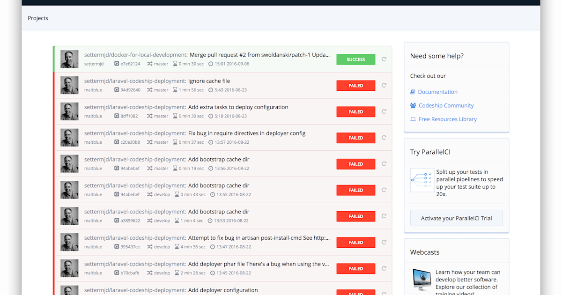Restart the build from 13:56 2016-08-22
The height and width of the screenshot is (295, 562).
click(x=384, y=164)
